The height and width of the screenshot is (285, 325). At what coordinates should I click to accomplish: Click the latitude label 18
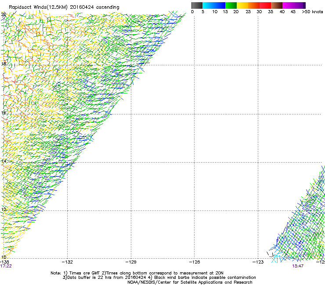click(x=4, y=64)
